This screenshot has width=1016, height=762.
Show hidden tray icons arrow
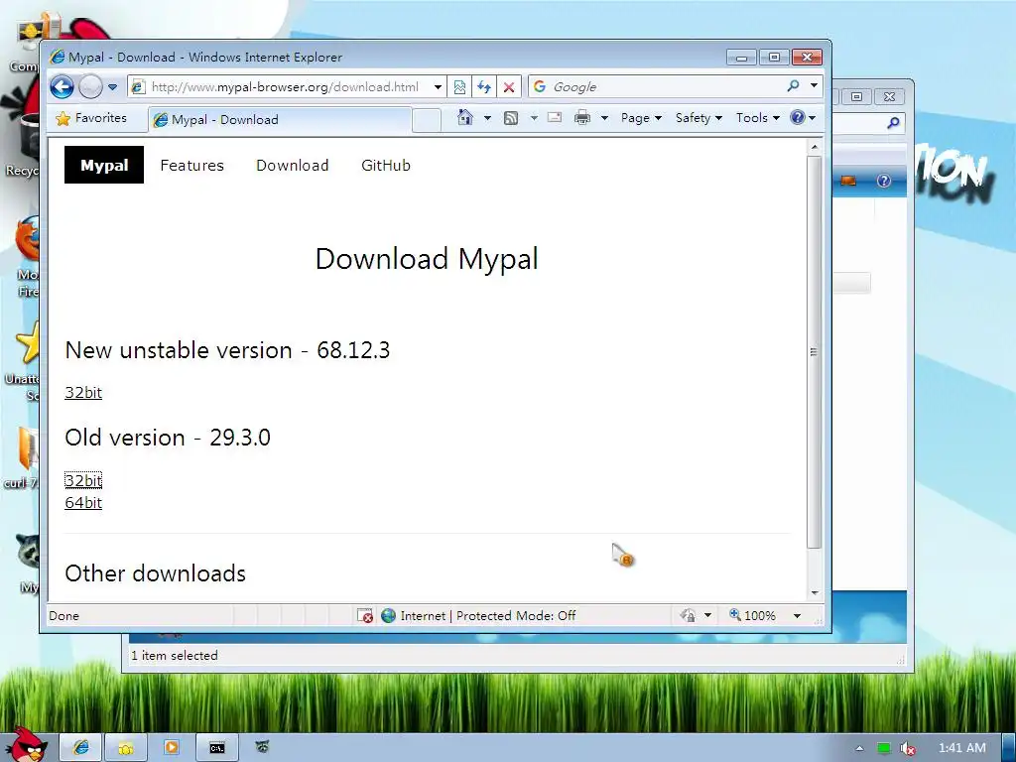coord(859,748)
